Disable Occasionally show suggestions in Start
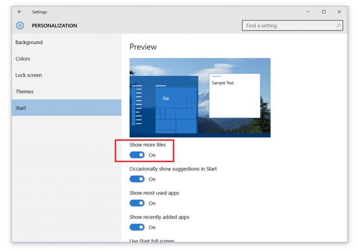The width and height of the screenshot is (358, 250). coord(137,179)
